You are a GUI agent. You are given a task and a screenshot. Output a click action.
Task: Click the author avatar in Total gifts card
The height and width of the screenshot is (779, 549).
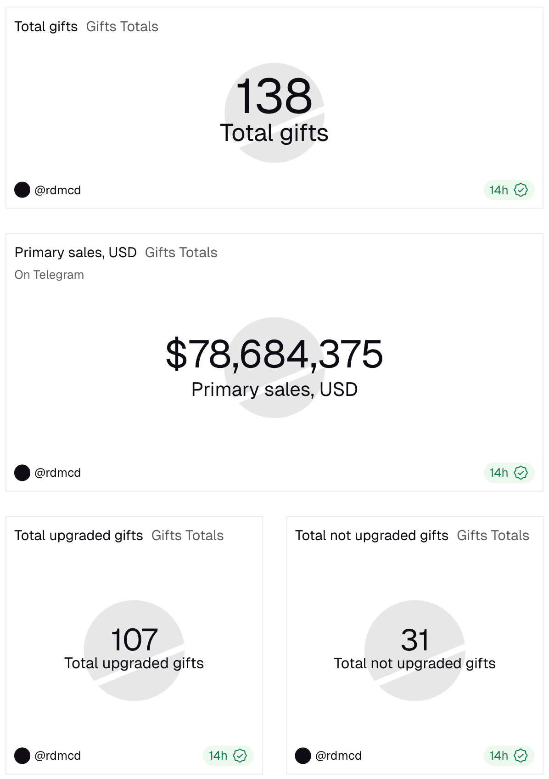coord(22,190)
